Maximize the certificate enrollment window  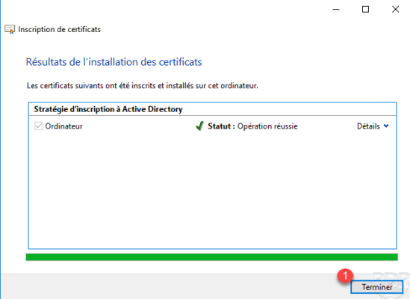pos(365,10)
